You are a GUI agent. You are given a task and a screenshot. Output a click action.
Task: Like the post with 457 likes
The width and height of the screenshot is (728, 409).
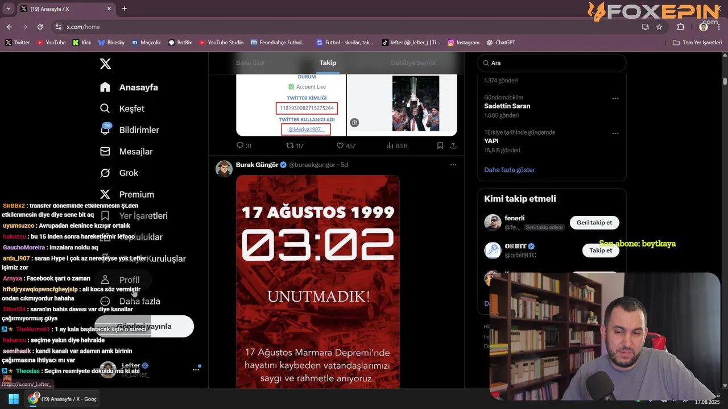click(346, 146)
